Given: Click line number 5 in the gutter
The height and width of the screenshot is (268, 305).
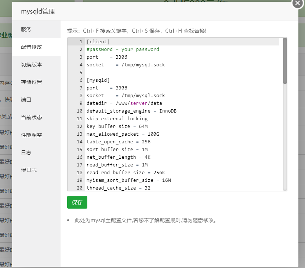Looking at the screenshot, I should 81,73.
